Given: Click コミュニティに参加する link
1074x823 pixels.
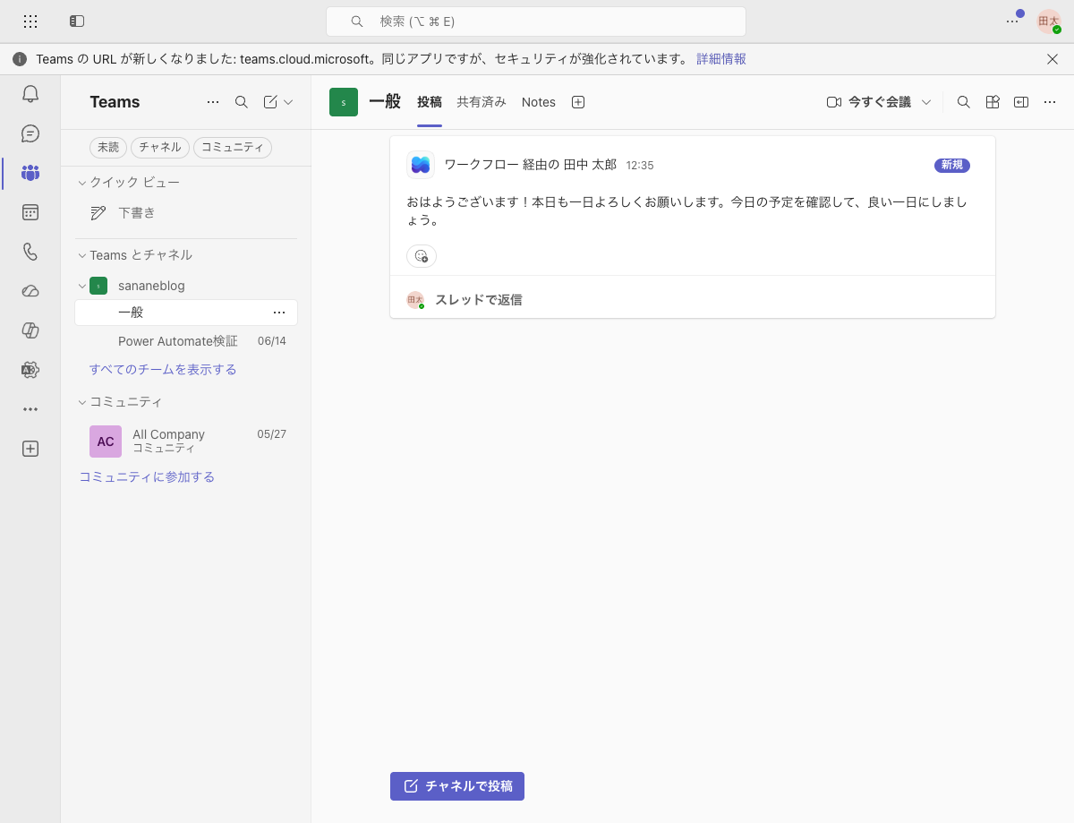Looking at the screenshot, I should pos(147,476).
